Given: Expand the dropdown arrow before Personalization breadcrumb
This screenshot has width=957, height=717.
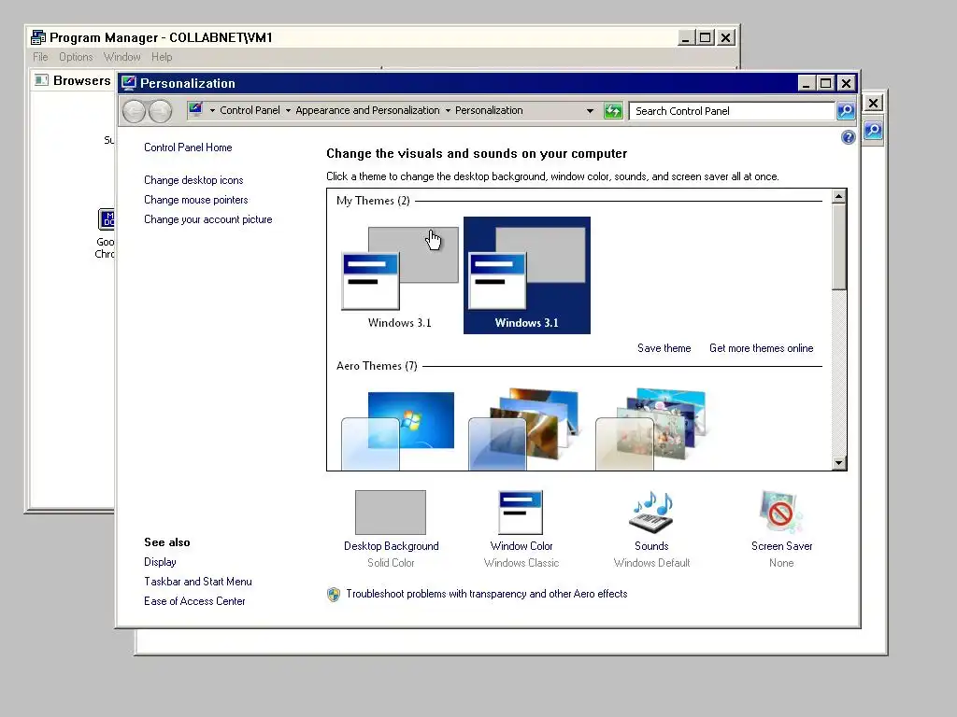Looking at the screenshot, I should (x=448, y=111).
